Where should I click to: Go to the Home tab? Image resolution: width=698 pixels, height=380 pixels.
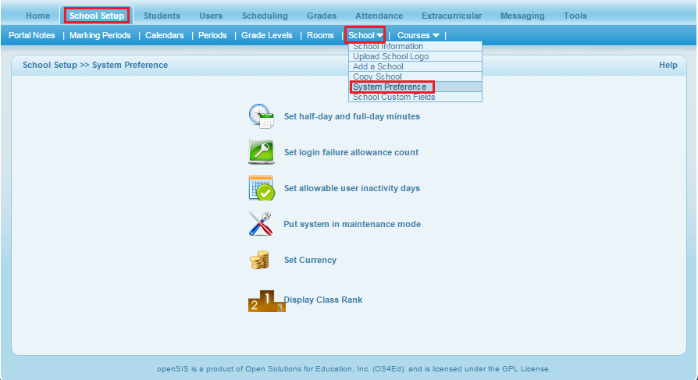pyautogui.click(x=37, y=16)
